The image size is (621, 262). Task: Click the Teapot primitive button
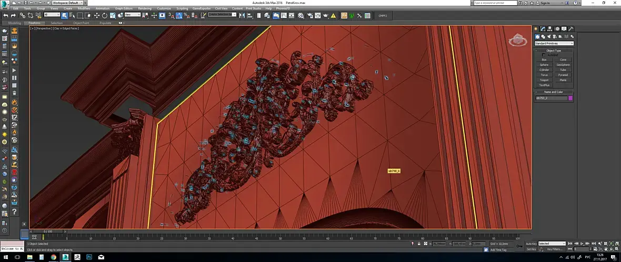point(544,80)
